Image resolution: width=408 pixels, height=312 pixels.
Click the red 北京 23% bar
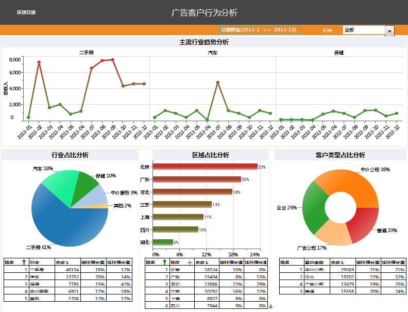click(205, 167)
